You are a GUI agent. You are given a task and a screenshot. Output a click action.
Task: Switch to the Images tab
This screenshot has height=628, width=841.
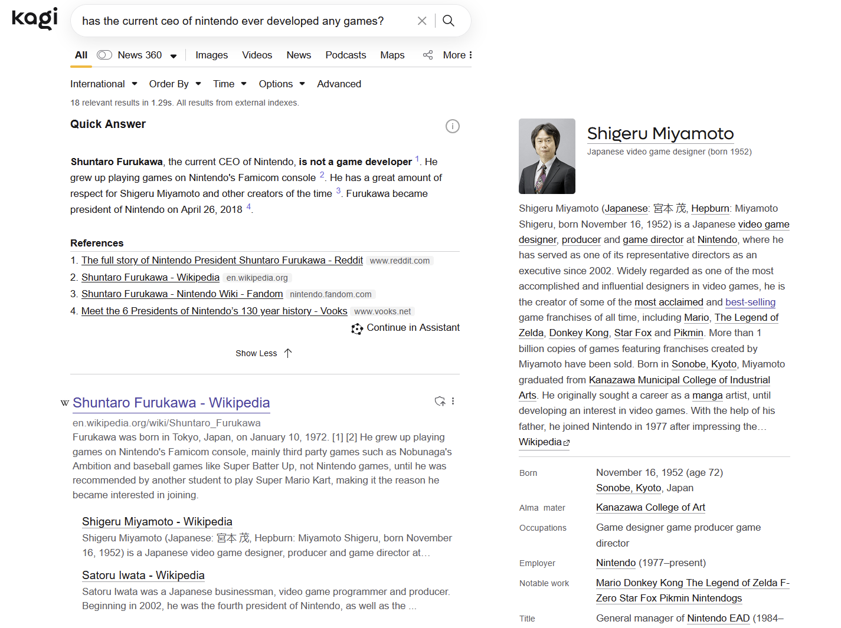click(211, 55)
